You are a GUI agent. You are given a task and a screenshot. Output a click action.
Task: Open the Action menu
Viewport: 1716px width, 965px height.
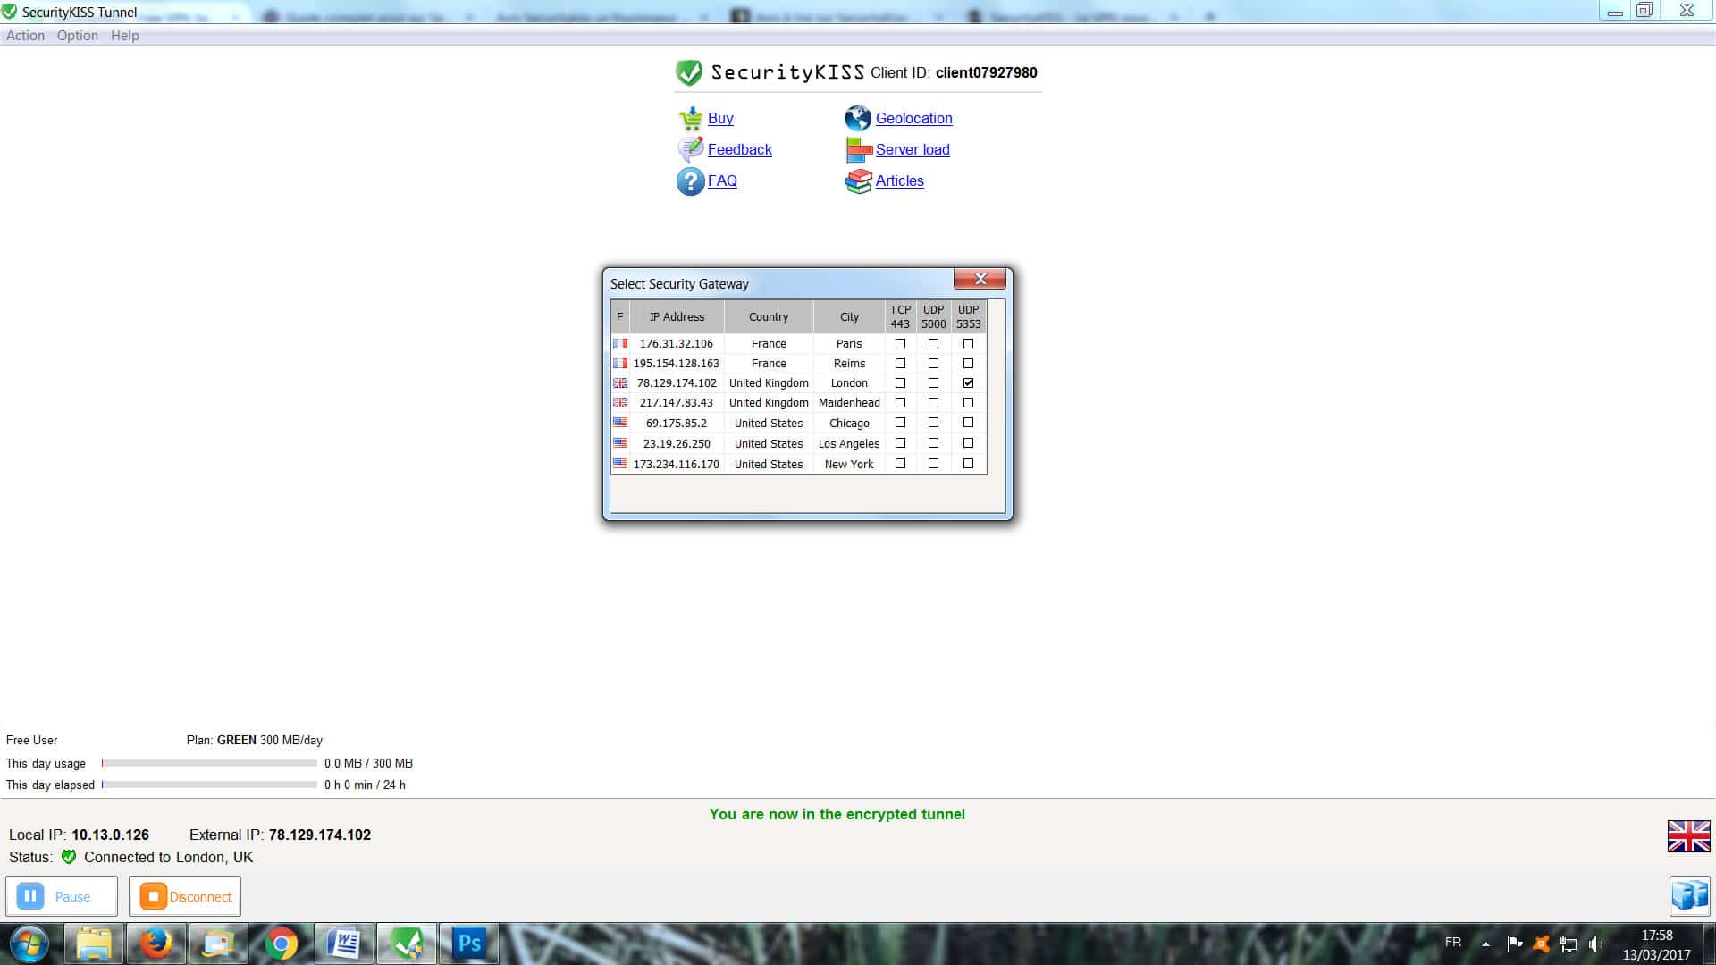pyautogui.click(x=25, y=36)
